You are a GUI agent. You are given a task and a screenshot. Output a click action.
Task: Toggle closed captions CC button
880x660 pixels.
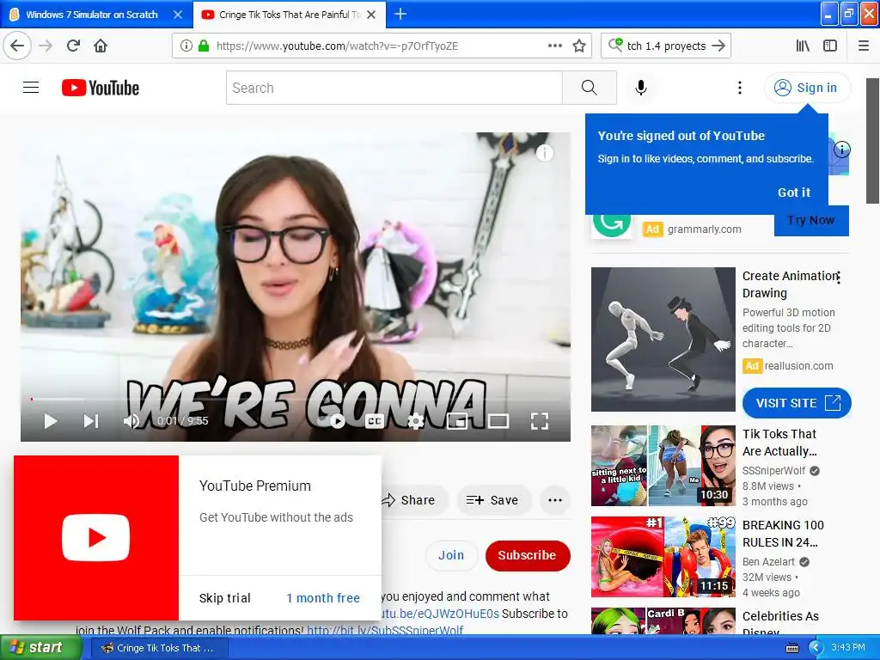[x=375, y=421]
